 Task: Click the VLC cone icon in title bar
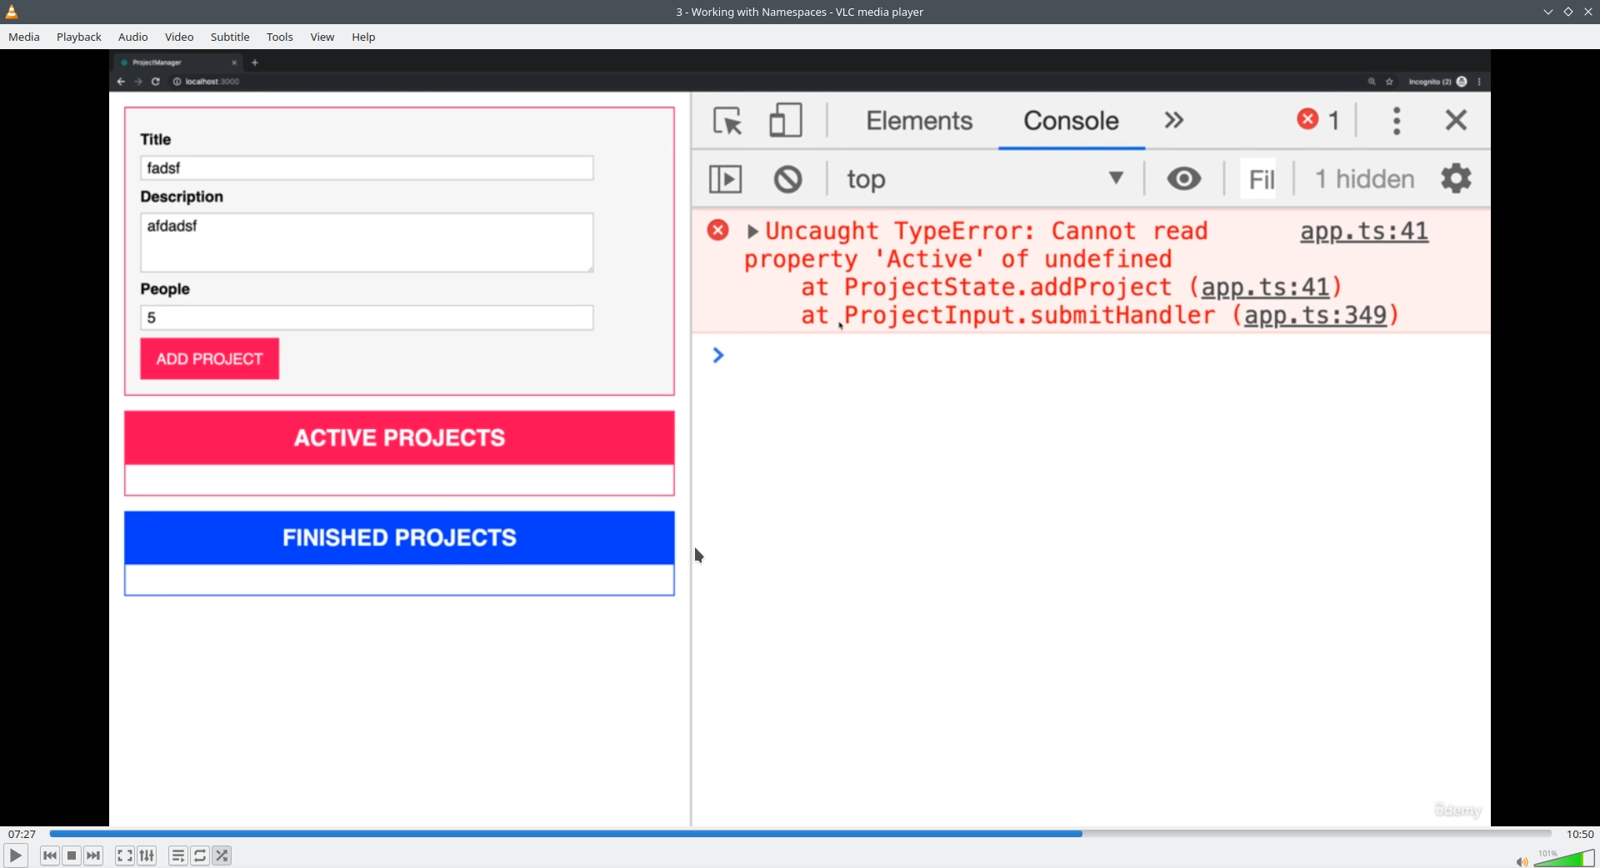tap(12, 12)
